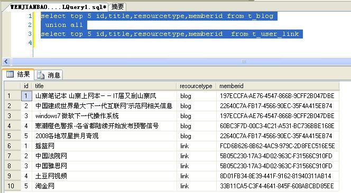Select row header number 6
Screen dimensions: 351x193
pos(13,146)
